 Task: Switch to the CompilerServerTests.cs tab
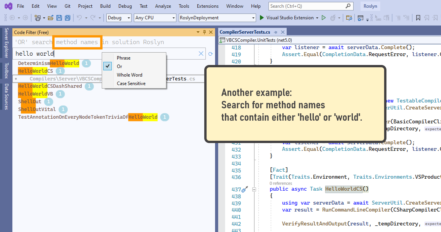tap(245, 32)
